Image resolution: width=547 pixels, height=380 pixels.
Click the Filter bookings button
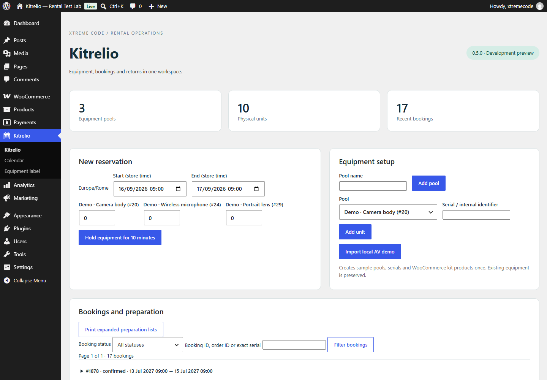click(351, 345)
